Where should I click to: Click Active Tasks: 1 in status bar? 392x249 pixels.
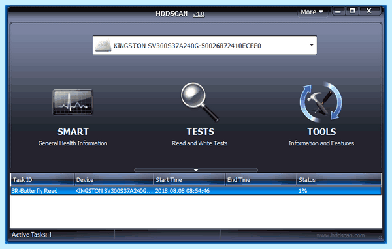[x=32, y=235]
